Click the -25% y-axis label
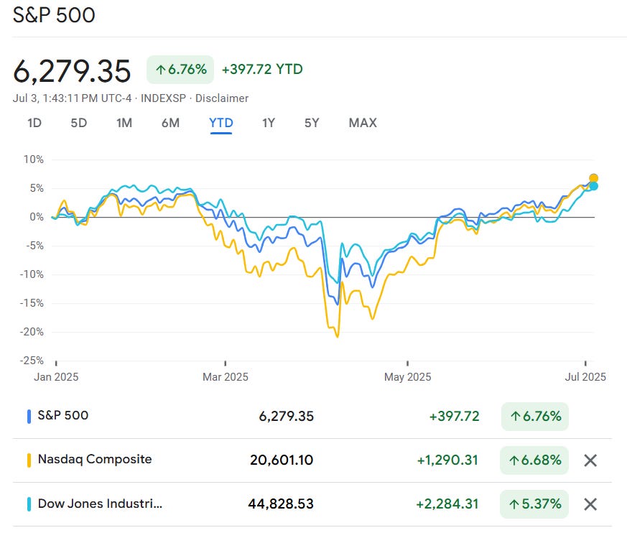This screenshot has height=538, width=627. point(32,361)
